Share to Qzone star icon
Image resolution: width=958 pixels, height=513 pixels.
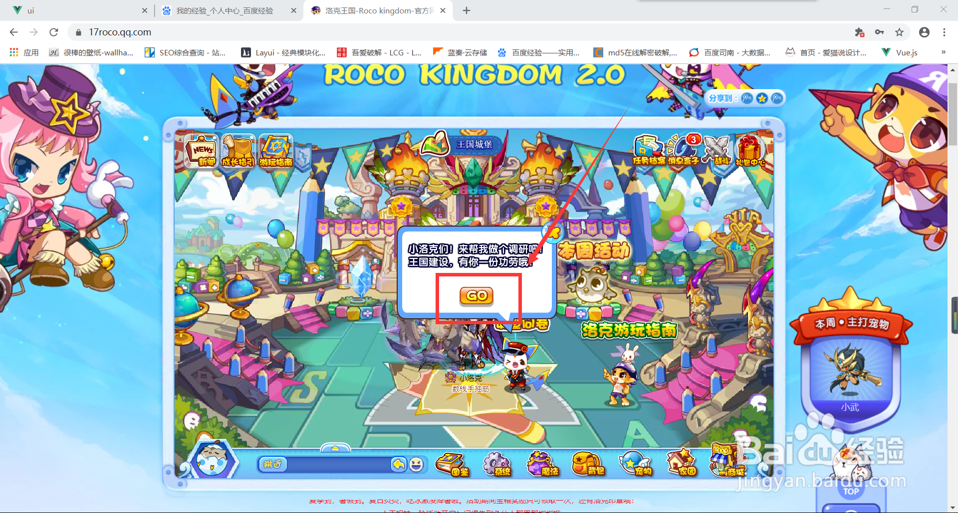pyautogui.click(x=762, y=99)
